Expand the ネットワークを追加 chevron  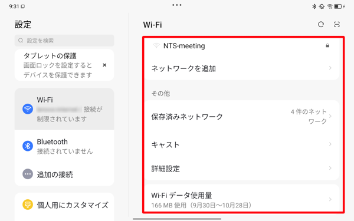click(330, 68)
